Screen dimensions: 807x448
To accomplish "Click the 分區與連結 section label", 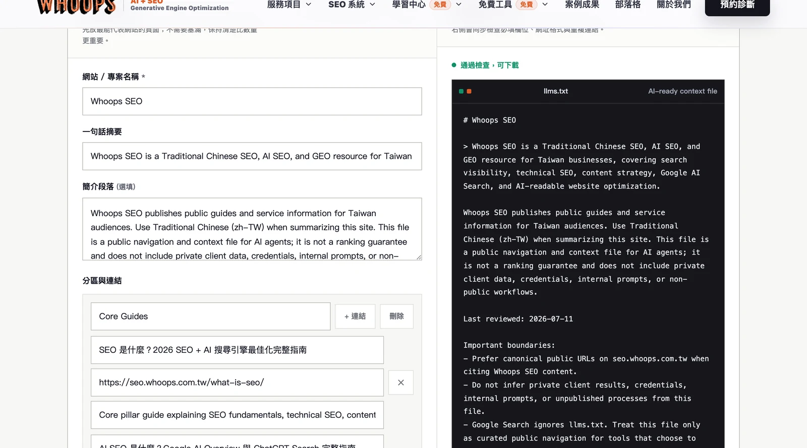I will 102,281.
